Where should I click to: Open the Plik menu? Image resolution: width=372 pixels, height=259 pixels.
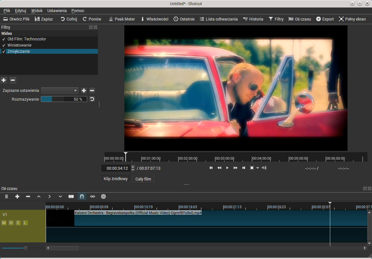7,11
